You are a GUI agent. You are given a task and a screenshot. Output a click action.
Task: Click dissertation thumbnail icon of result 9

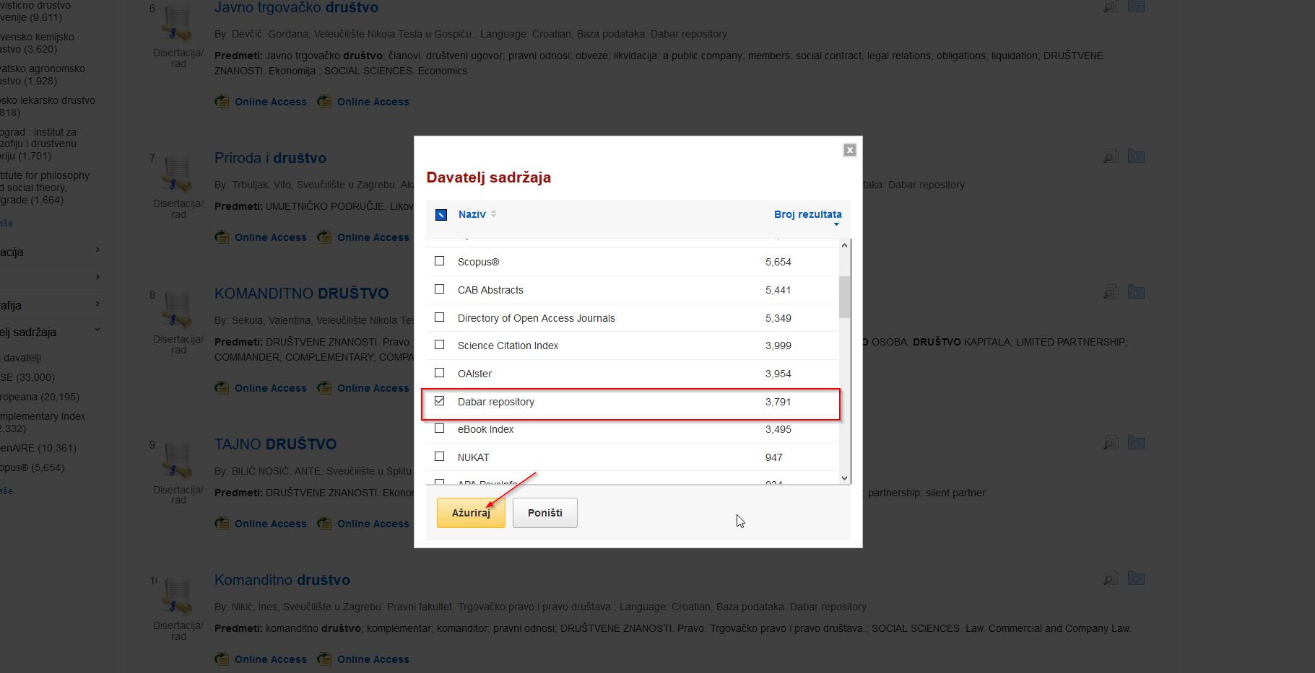(178, 462)
